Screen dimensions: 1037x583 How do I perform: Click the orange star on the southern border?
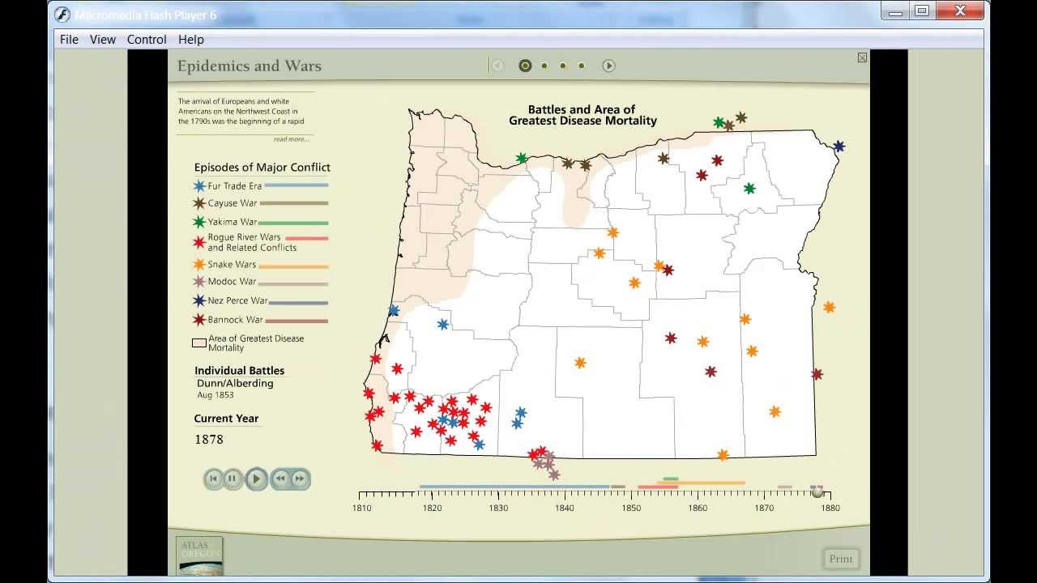723,455
